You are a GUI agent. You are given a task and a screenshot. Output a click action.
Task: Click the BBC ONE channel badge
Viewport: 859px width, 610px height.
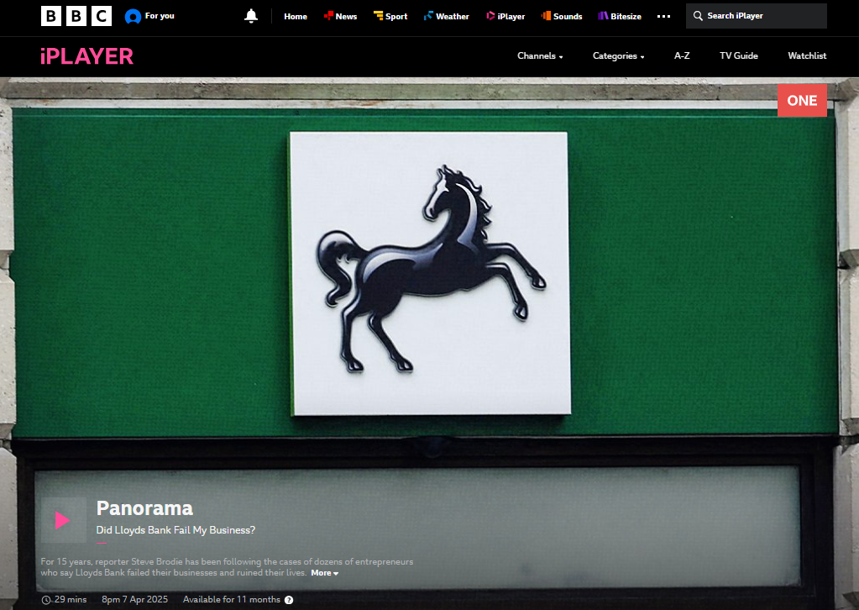click(802, 100)
